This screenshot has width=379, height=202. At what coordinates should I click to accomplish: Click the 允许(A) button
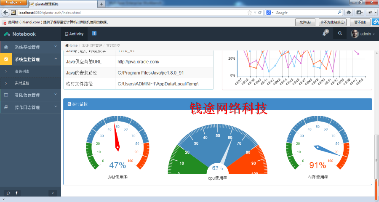coord(305,22)
